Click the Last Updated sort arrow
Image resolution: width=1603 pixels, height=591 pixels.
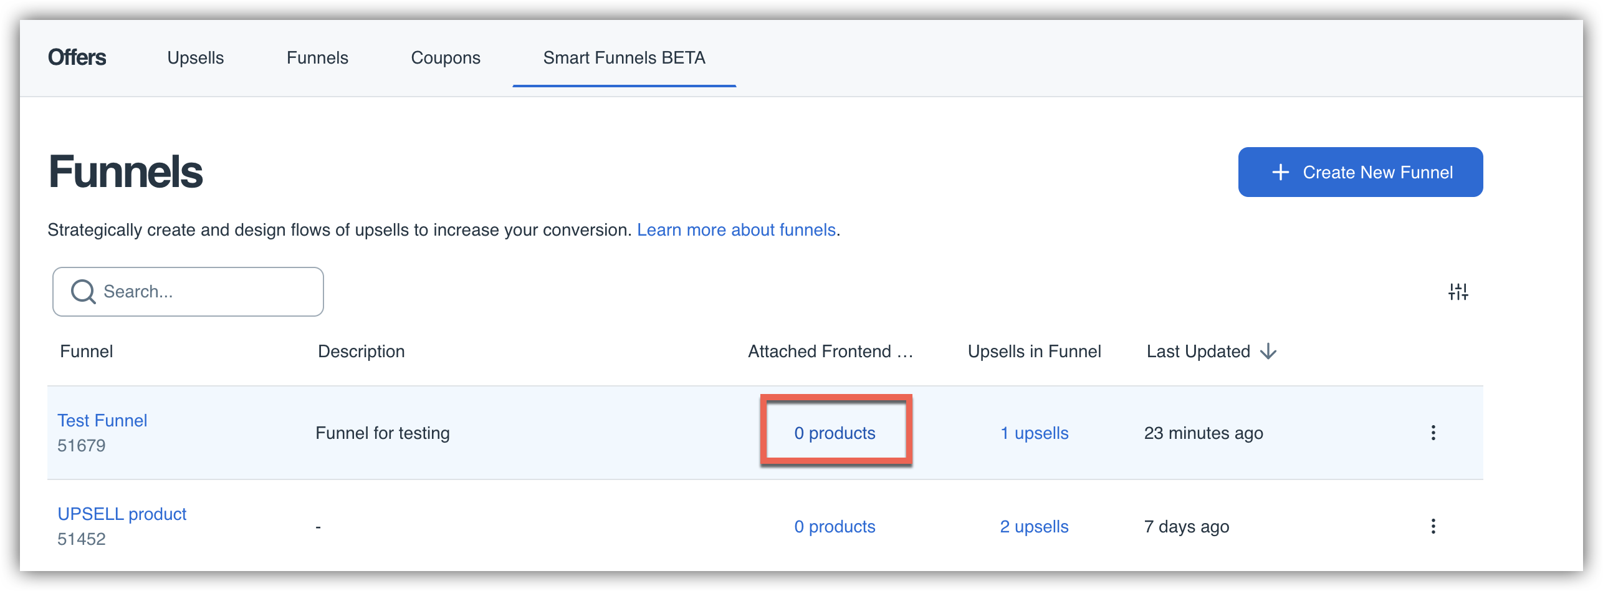click(1268, 352)
